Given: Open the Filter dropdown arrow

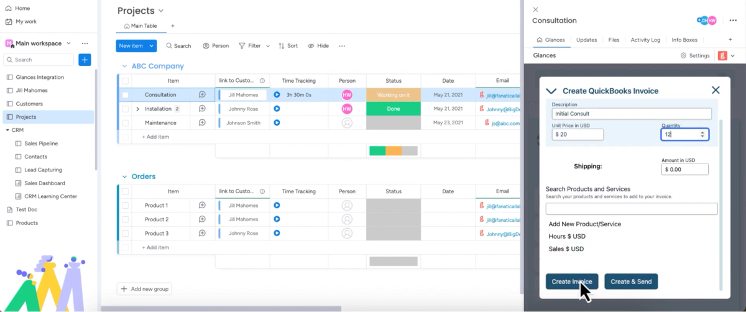Looking at the screenshot, I should (268, 46).
